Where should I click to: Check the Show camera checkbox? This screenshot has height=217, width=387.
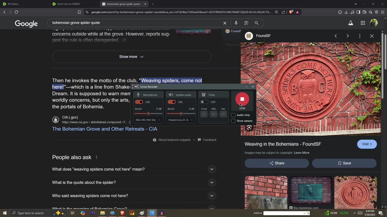point(233,121)
